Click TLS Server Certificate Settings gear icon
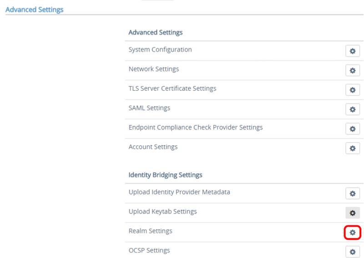Image resolution: width=364 pixels, height=258 pixels. [x=352, y=90]
